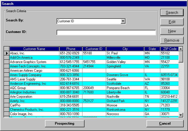188x131 pixels.
Task: Click the Remove button
Action: point(172,40)
